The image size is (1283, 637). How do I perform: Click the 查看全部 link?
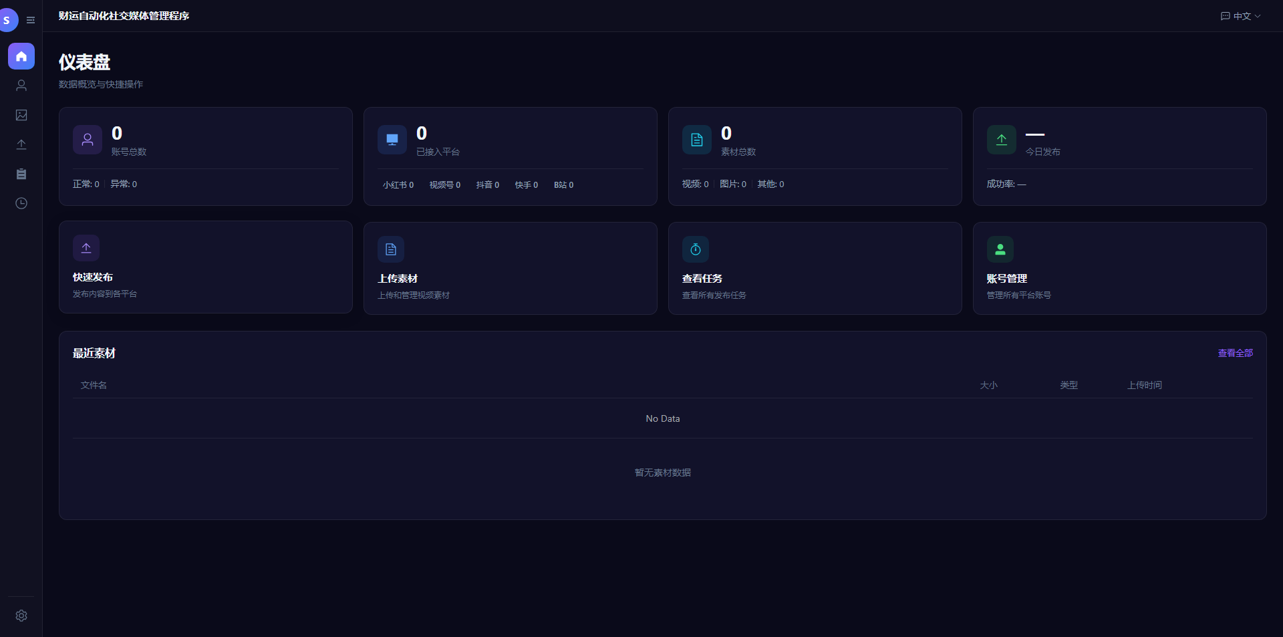(x=1236, y=353)
